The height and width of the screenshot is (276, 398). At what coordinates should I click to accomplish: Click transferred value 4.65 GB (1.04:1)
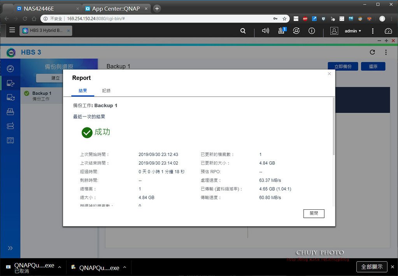point(275,189)
